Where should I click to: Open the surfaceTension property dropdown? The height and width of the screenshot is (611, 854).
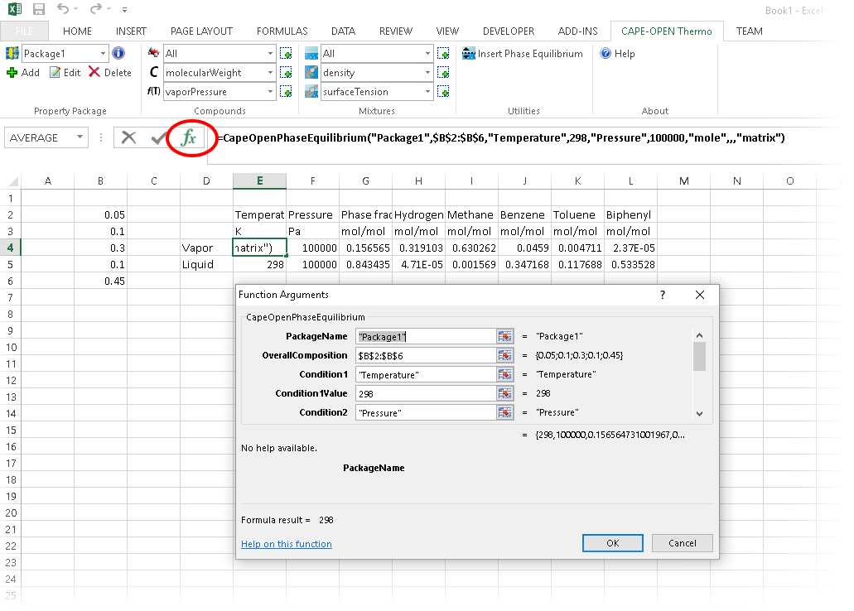(x=427, y=92)
